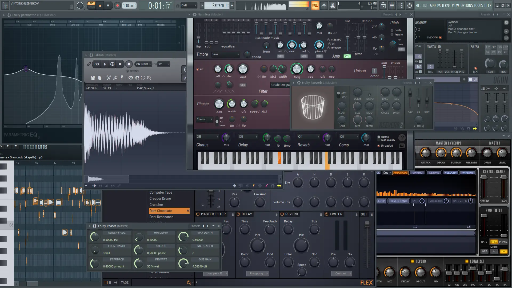Open the Saw timbre dropdown in Harmless

(x=226, y=54)
